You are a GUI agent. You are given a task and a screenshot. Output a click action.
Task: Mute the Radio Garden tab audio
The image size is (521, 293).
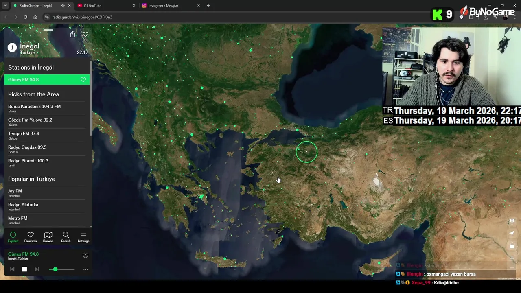63,6
